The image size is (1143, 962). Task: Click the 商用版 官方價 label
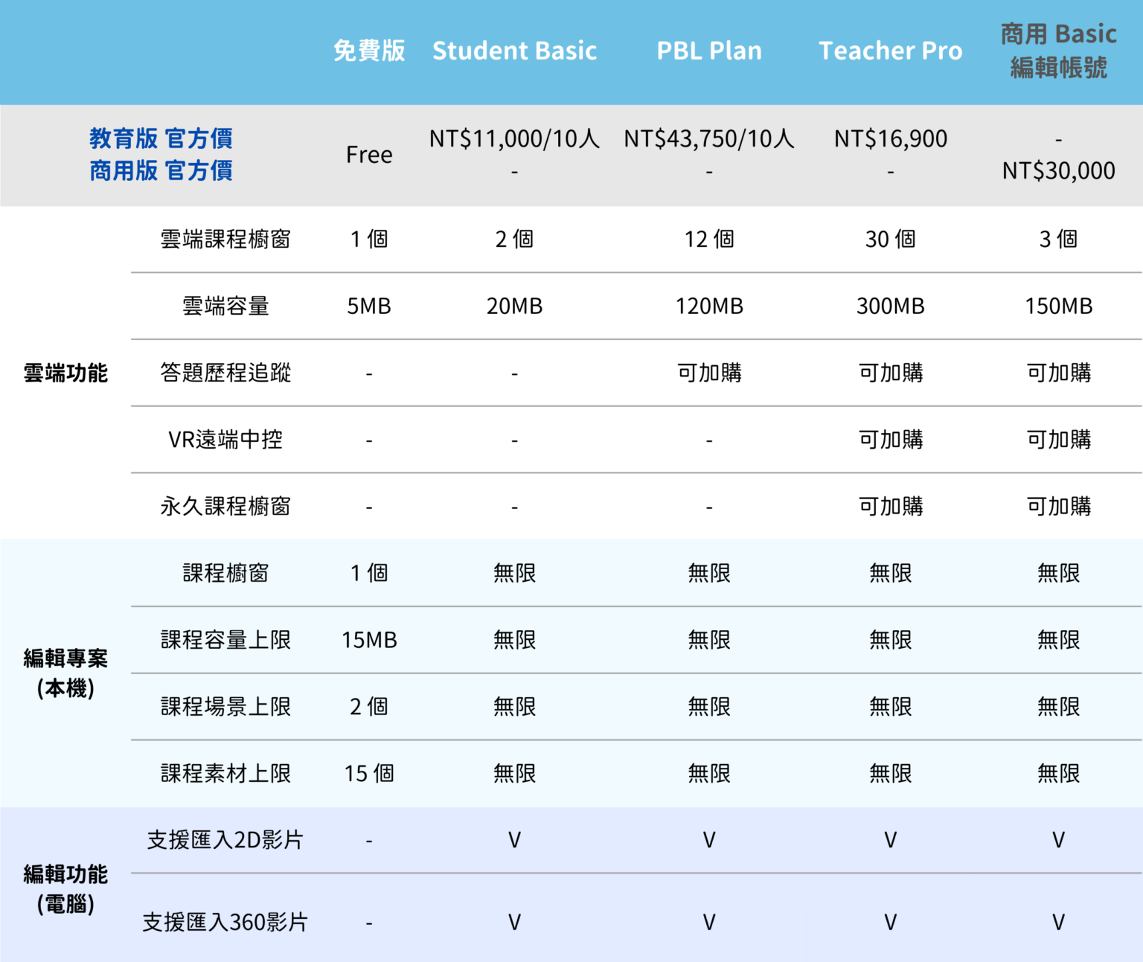pyautogui.click(x=161, y=170)
